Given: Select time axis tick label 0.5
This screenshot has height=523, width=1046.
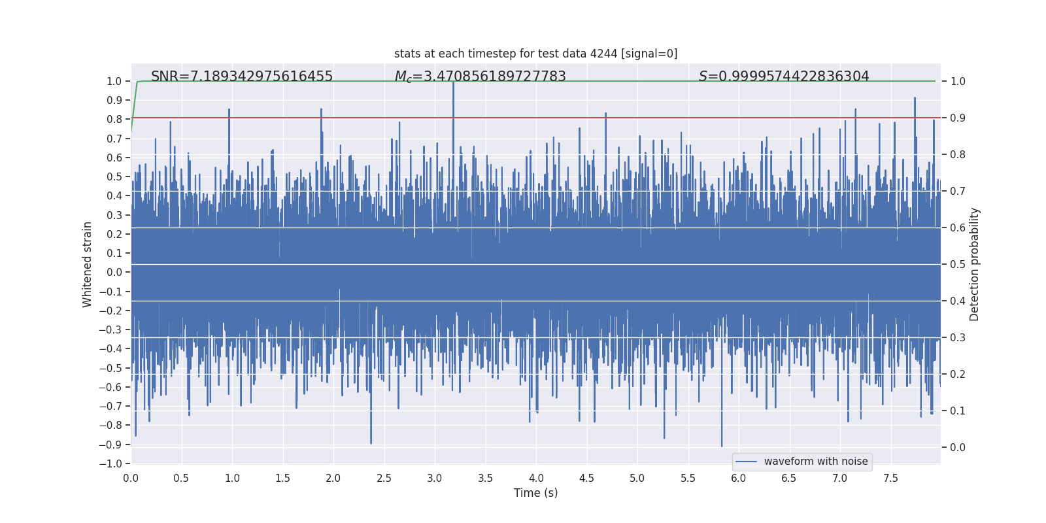Looking at the screenshot, I should pos(181,479).
